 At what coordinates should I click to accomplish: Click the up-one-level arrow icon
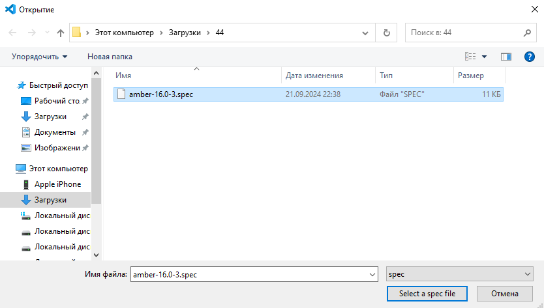coord(61,33)
